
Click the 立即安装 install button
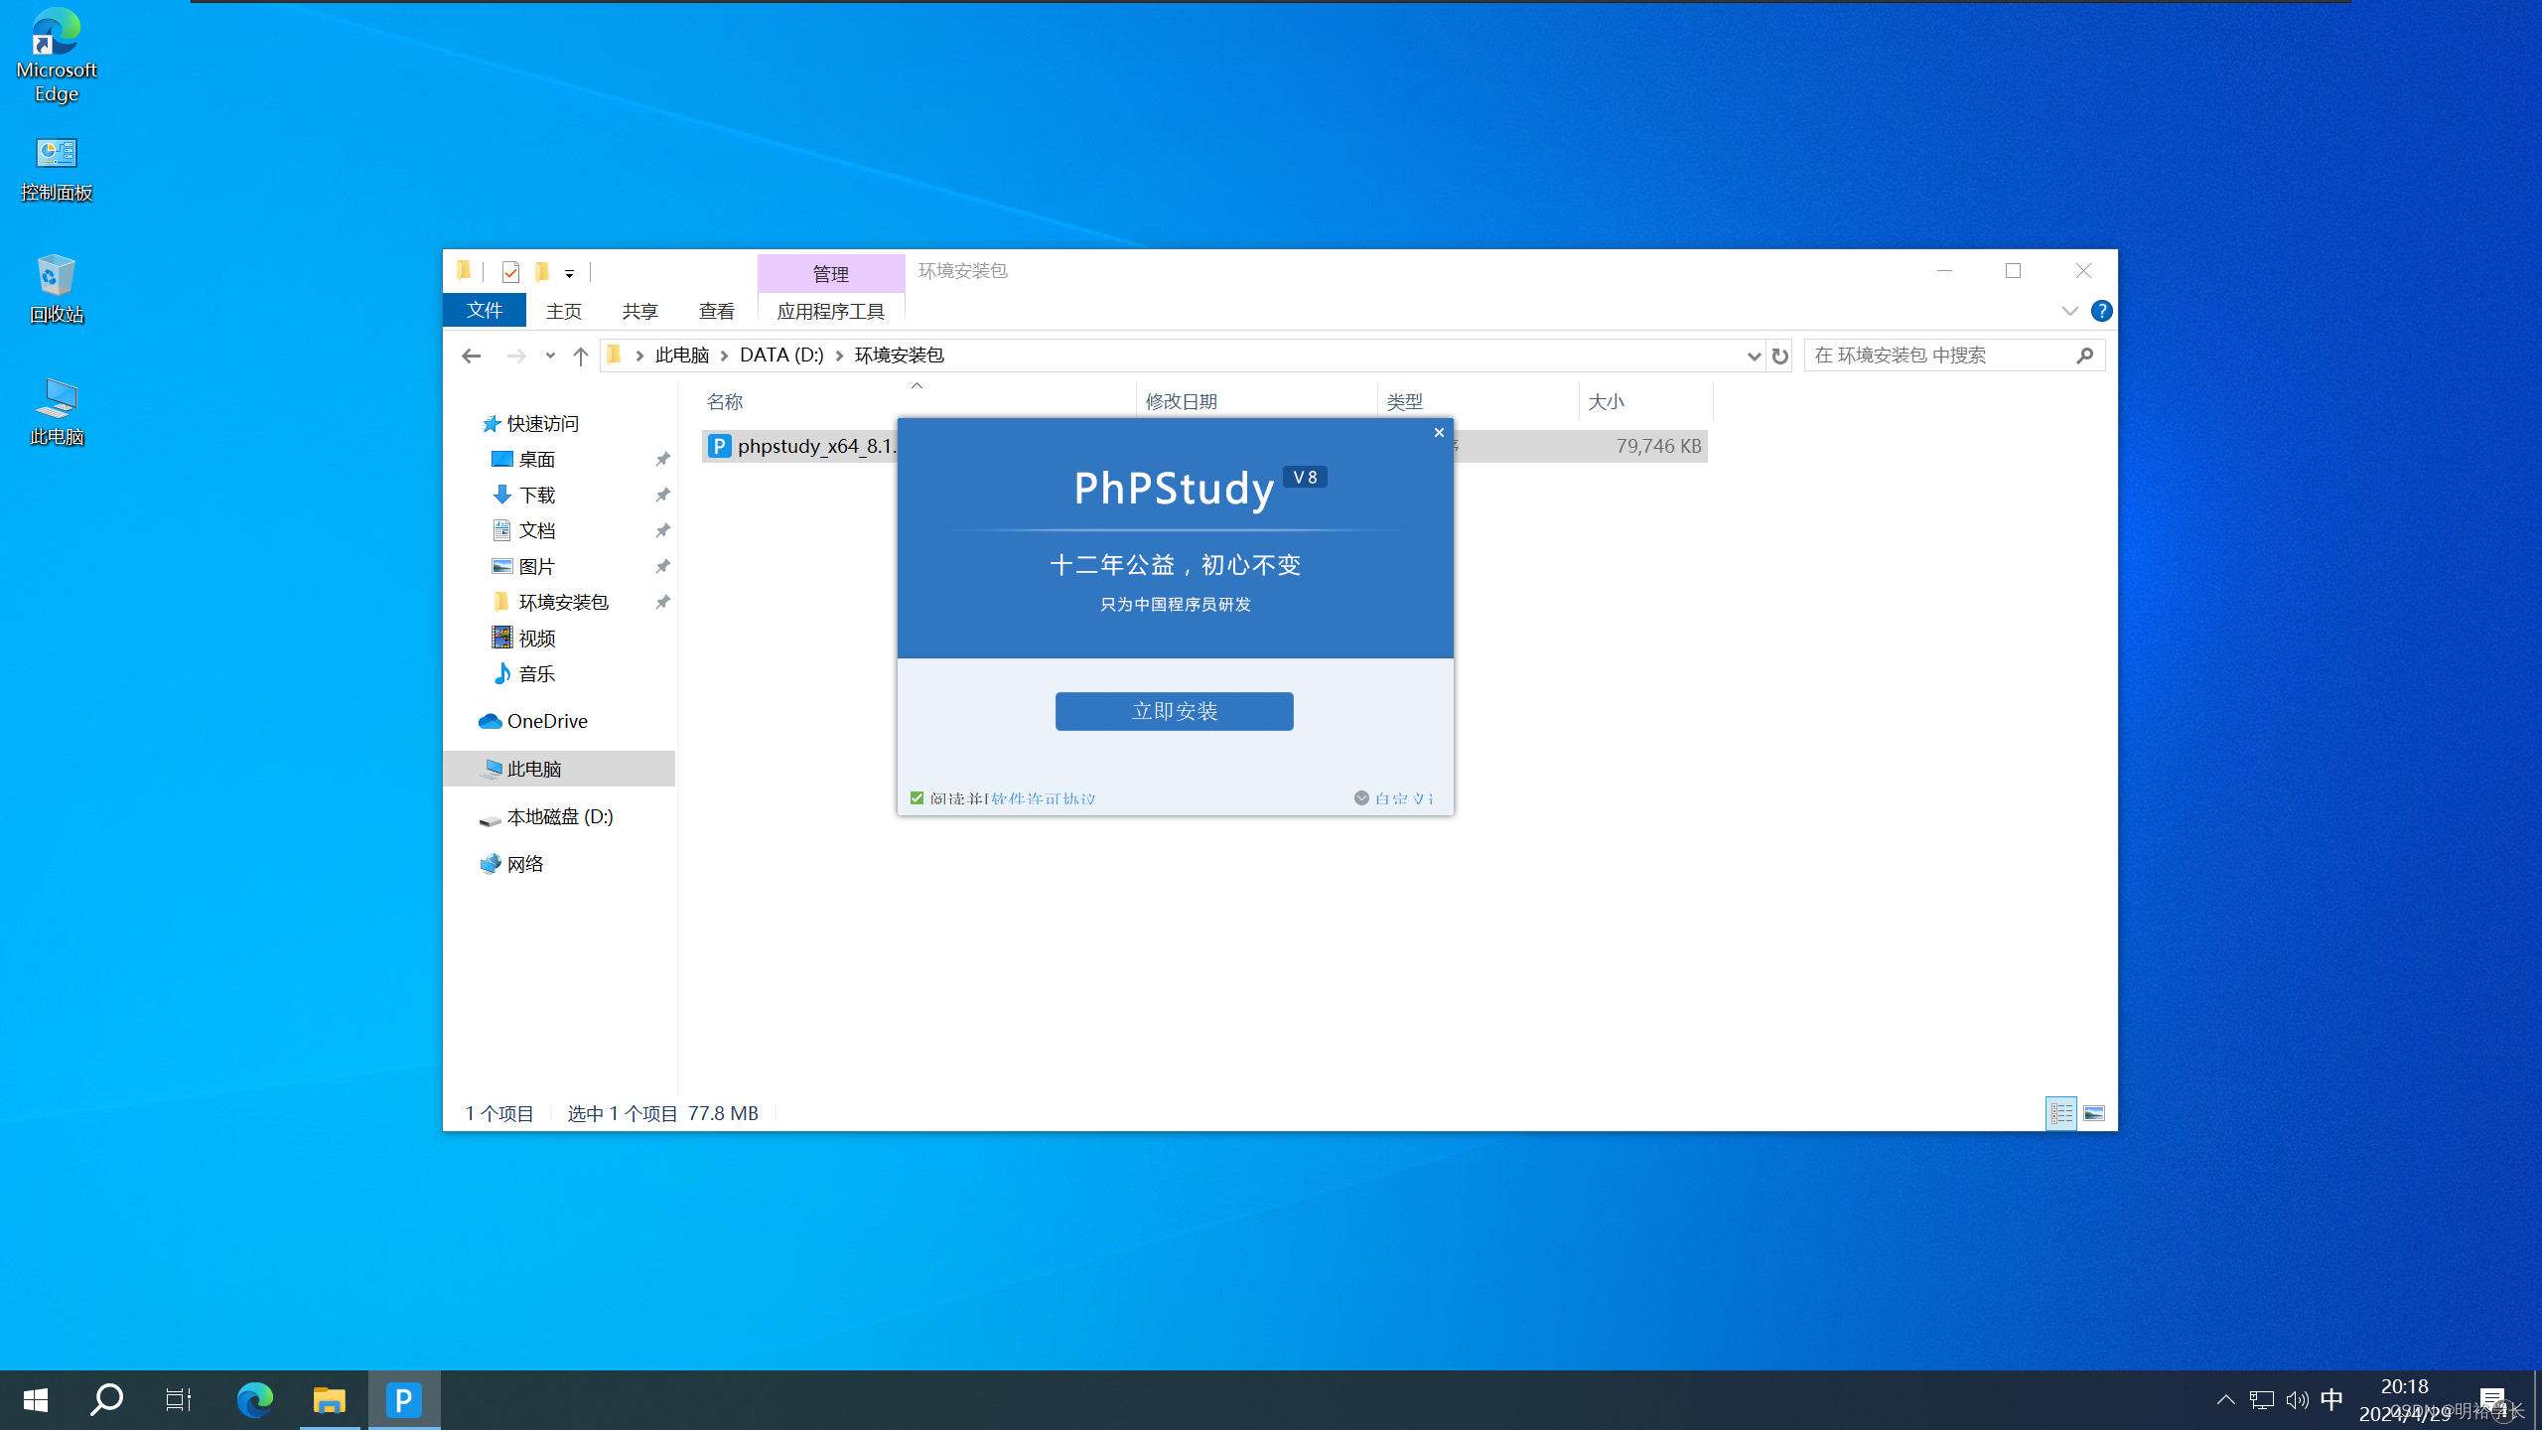tap(1174, 711)
